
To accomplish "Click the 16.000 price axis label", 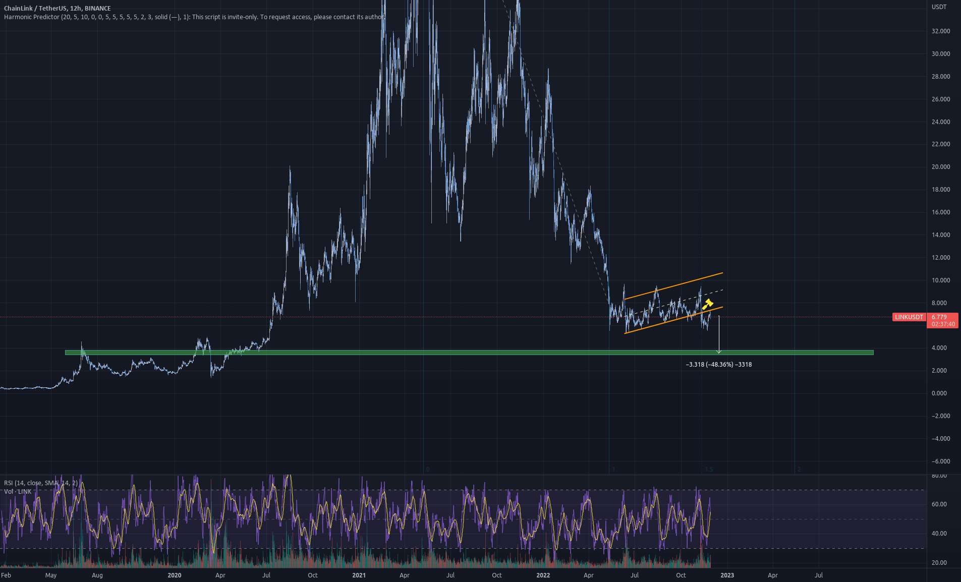I will [941, 212].
